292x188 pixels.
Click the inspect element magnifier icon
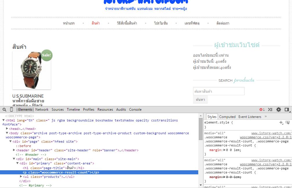pos(4,110)
